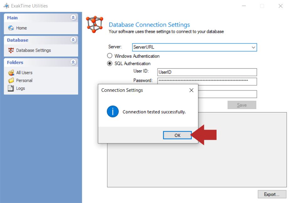The image size is (290, 203).
Task: Click the Main section header label
Action: [12, 18]
